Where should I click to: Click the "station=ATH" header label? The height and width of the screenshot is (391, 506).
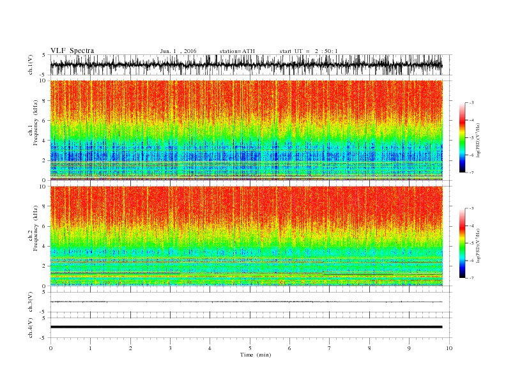tap(237, 51)
